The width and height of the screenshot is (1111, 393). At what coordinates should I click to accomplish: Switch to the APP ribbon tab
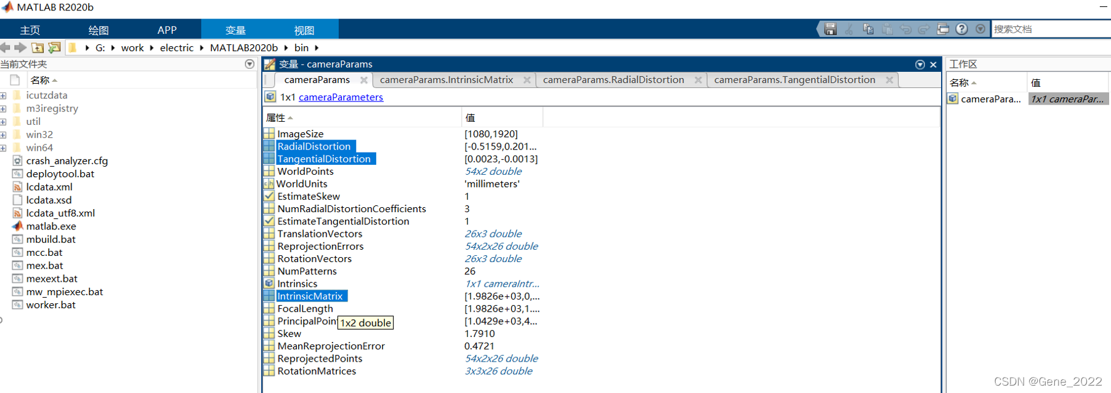(x=167, y=30)
